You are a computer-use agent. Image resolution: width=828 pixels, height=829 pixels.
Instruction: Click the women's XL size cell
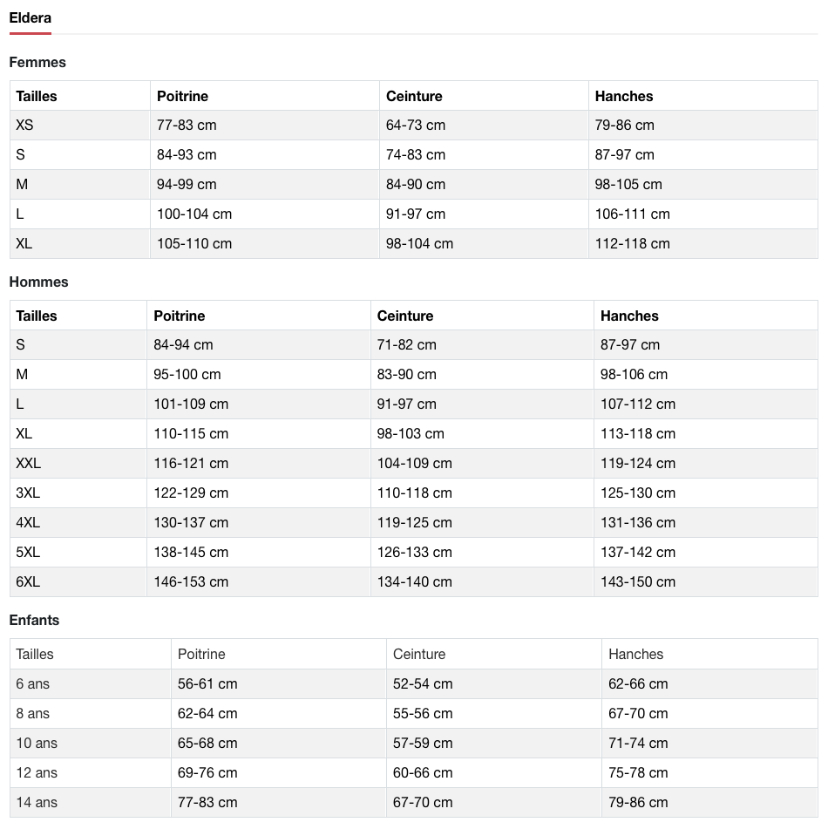pos(24,244)
